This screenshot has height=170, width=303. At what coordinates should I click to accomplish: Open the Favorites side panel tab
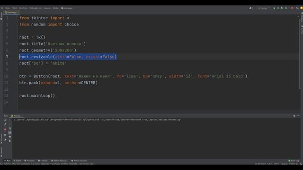click(1, 152)
